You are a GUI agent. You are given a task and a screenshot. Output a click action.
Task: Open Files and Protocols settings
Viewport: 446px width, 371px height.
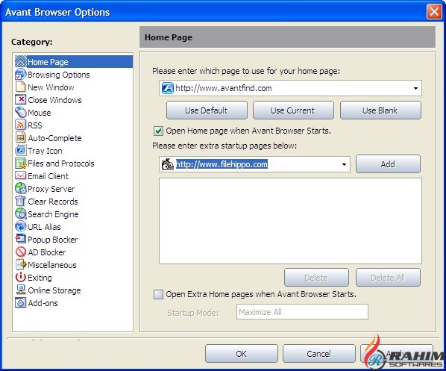pyautogui.click(x=61, y=163)
